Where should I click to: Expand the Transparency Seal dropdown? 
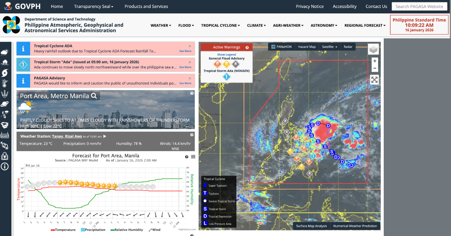(x=94, y=6)
